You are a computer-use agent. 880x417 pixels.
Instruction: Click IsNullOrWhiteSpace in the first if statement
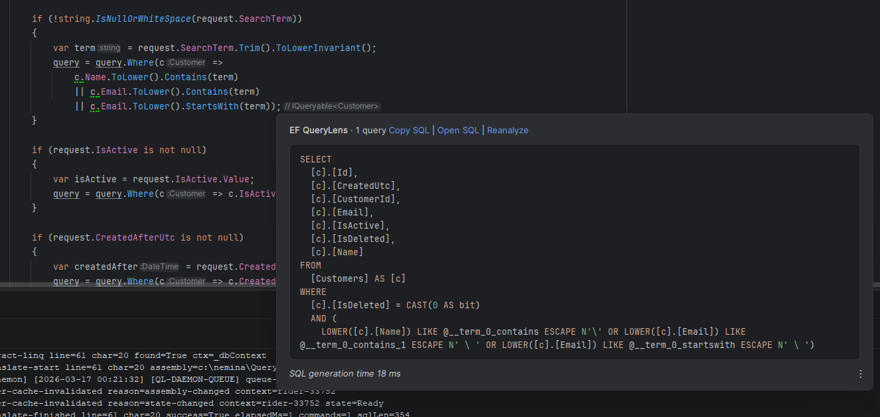coord(143,19)
